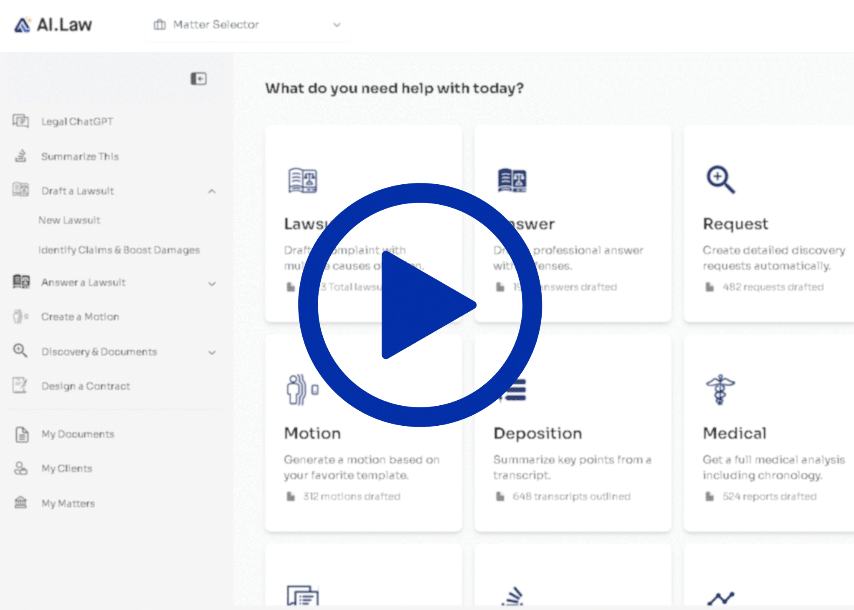Click the My Documents file icon

coord(20,434)
